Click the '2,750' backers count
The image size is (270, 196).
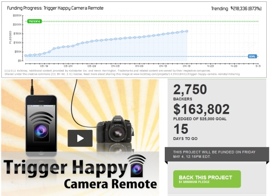point(190,90)
